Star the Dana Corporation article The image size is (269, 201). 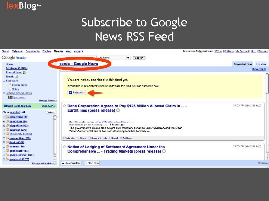click(x=64, y=106)
